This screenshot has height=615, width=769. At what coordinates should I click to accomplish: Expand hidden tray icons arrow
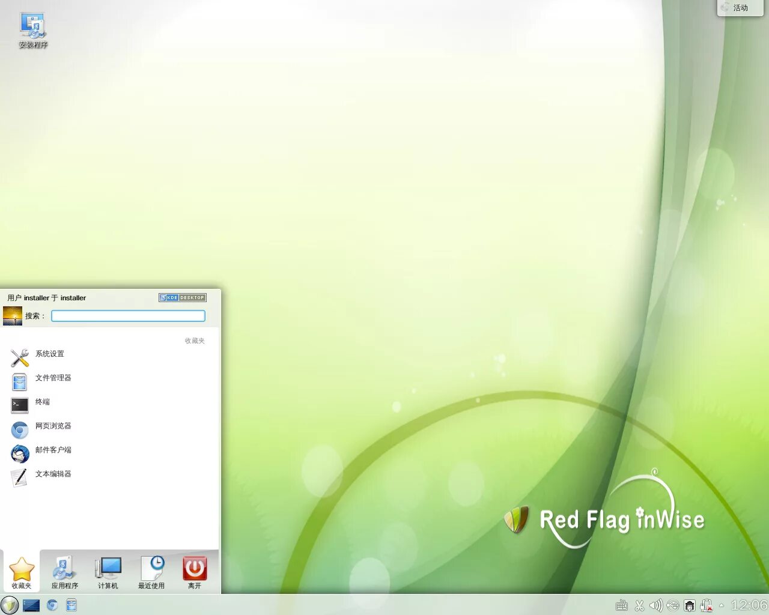(x=722, y=605)
